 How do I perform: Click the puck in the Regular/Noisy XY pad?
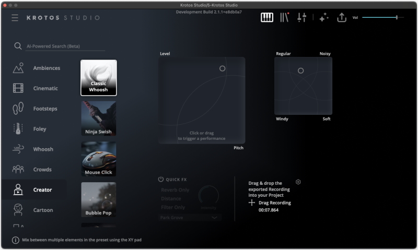301,70
